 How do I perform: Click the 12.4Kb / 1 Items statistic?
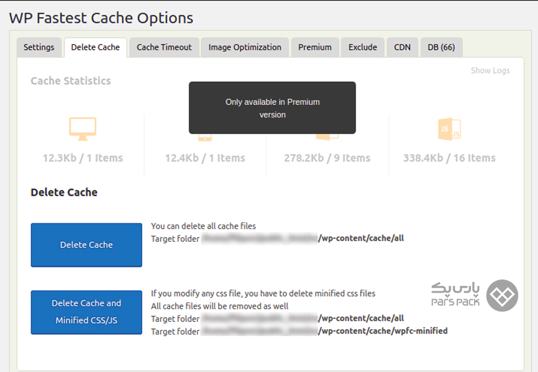(205, 158)
